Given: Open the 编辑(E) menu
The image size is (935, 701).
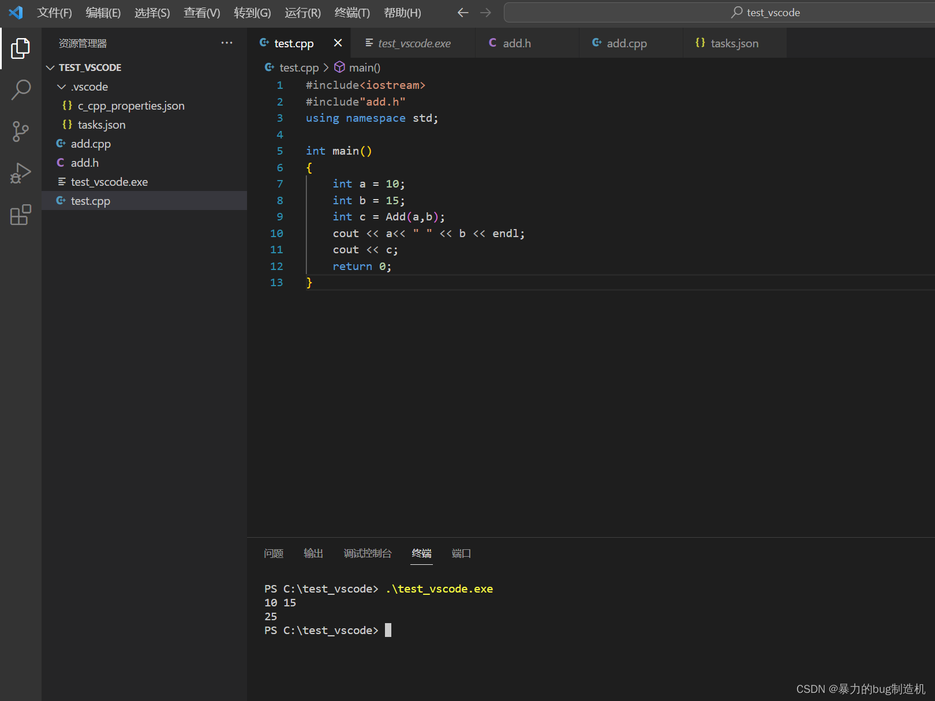Looking at the screenshot, I should (103, 13).
